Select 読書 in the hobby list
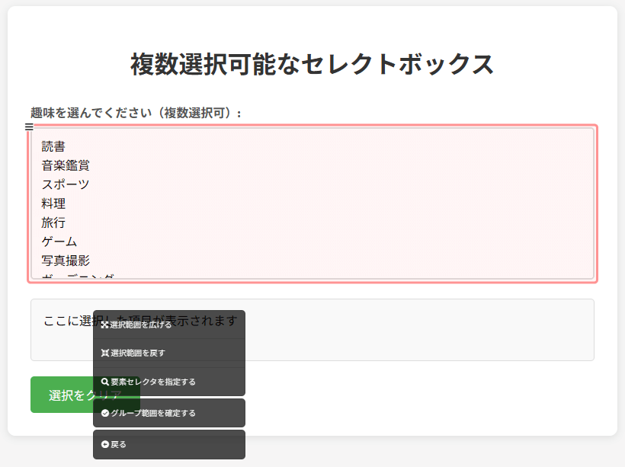The height and width of the screenshot is (467, 625). pyautogui.click(x=53, y=146)
